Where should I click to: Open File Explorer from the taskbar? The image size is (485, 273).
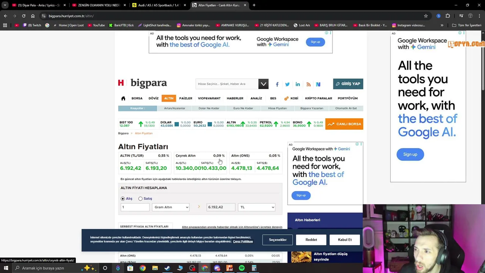(x=155, y=268)
